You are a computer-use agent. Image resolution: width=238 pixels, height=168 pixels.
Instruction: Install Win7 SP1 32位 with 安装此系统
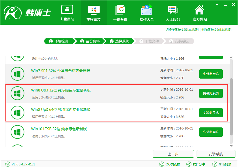click(211, 74)
